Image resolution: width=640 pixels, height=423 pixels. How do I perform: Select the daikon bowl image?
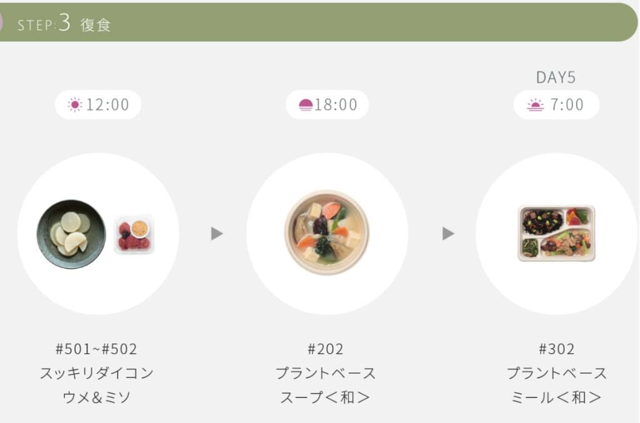point(71,234)
